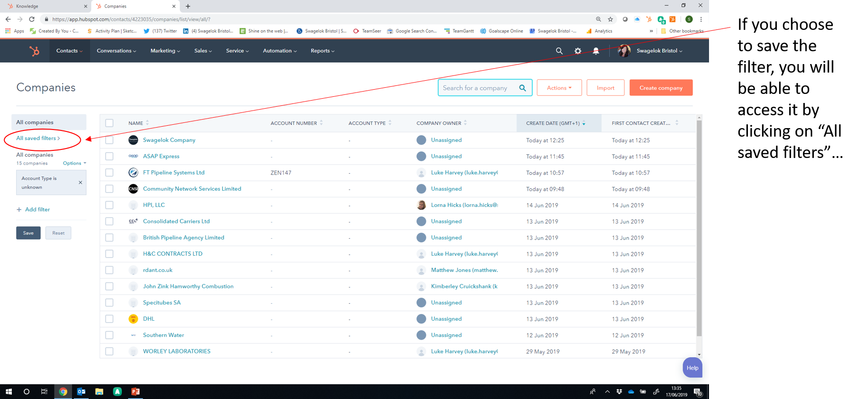The image size is (857, 399).
Task: Tick checkbox for Swagelok Company row
Action: (110, 140)
